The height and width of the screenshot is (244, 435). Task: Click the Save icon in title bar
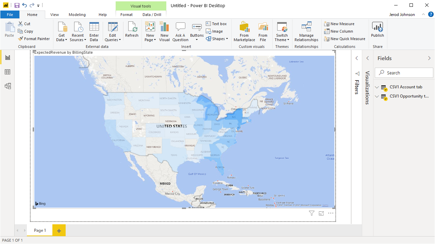[17, 5]
